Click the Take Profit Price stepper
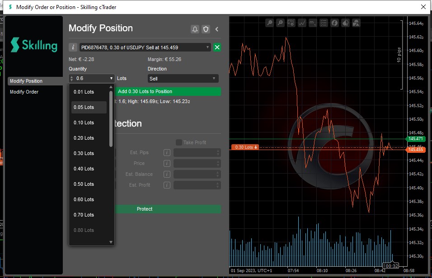The height and width of the screenshot is (278, 432). coord(218,163)
